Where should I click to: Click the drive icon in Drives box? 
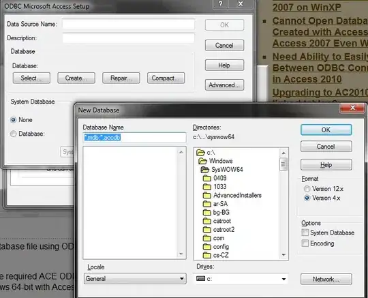pyautogui.click(x=200, y=279)
